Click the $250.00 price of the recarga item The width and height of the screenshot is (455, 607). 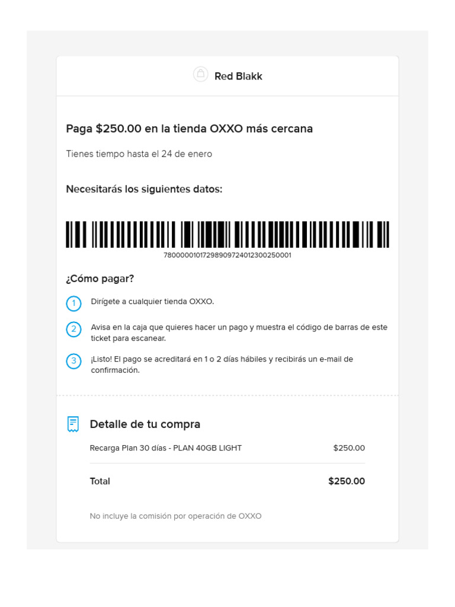pyautogui.click(x=349, y=448)
